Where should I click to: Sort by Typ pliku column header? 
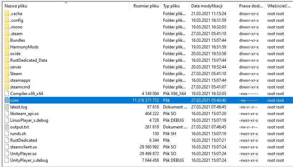coord(175,6)
